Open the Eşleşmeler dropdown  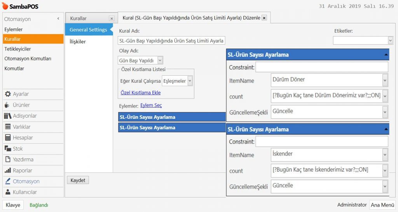coord(190,81)
